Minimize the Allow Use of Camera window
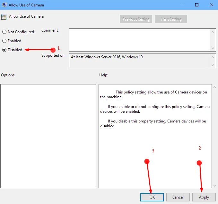The height and width of the screenshot is (204, 218). pyautogui.click(x=182, y=5)
